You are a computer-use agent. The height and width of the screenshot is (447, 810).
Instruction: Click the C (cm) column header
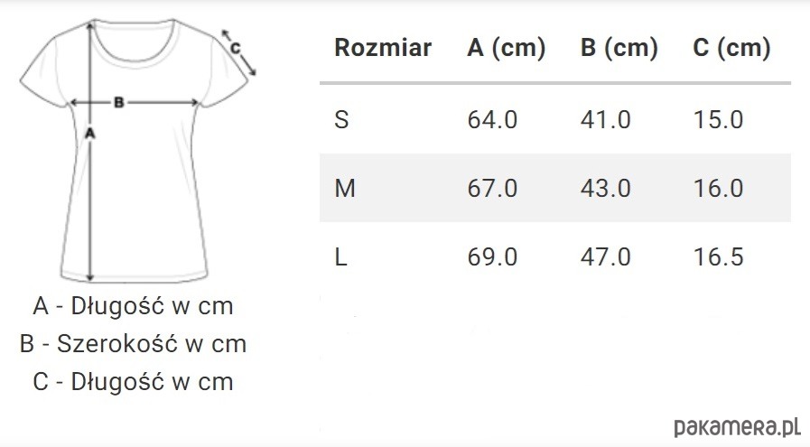tap(731, 48)
